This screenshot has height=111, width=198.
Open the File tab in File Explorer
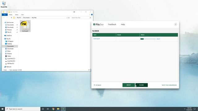tap(5, 15)
